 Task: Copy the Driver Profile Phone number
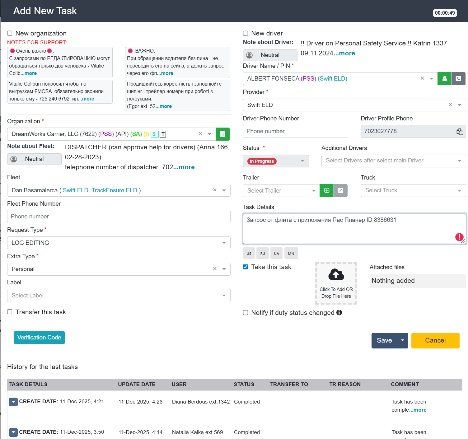(x=460, y=132)
